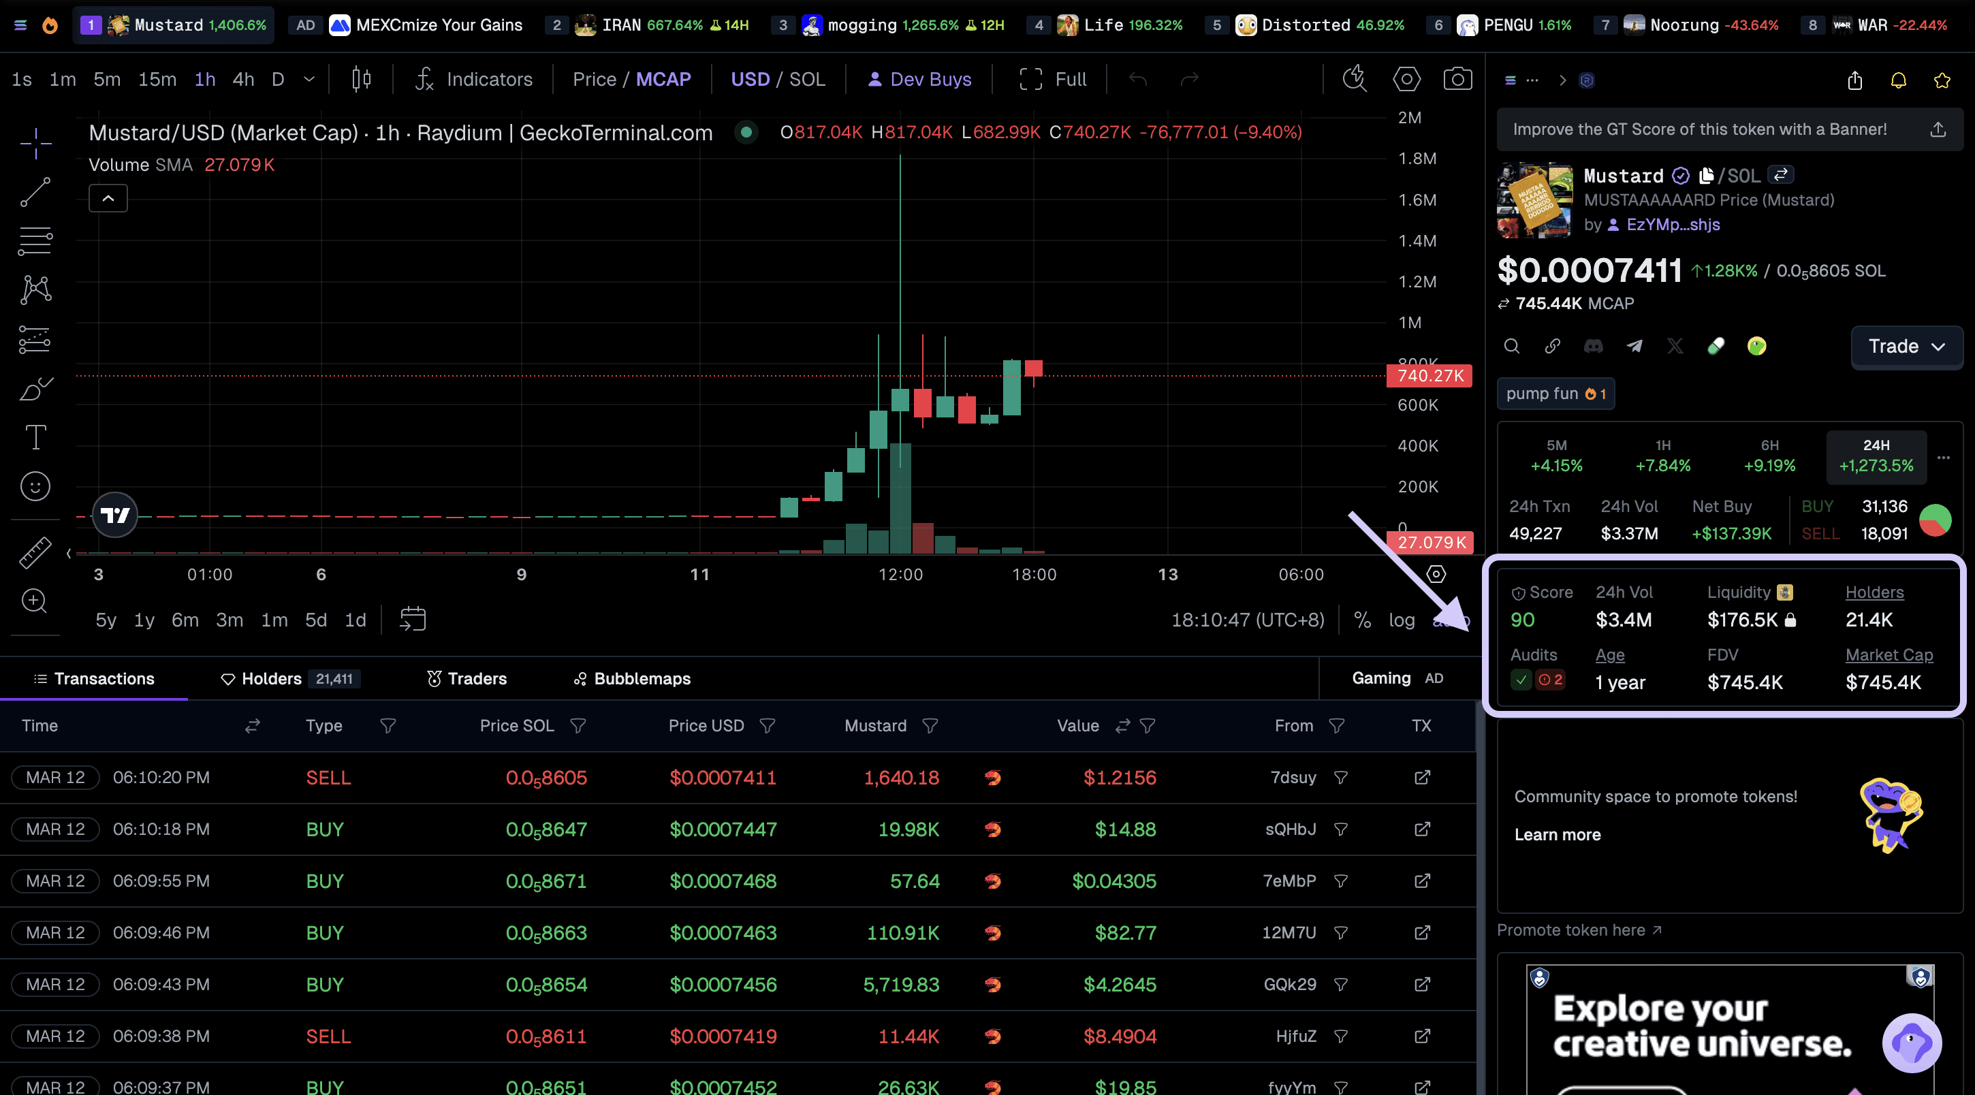
Task: Add token to favorites with star icon
Action: click(1941, 80)
